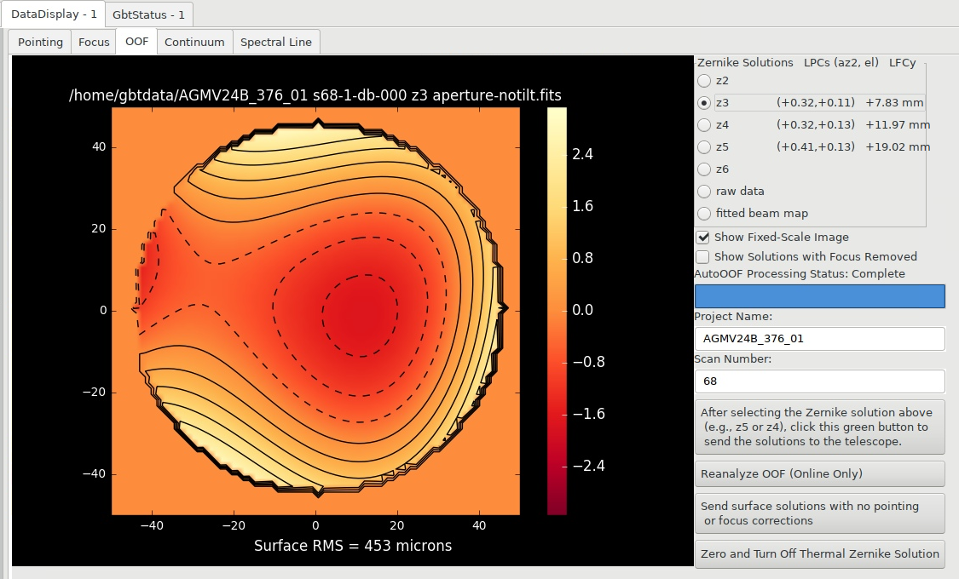Click the Project Name input field
Viewport: 959px width, 579px height.
(x=819, y=338)
